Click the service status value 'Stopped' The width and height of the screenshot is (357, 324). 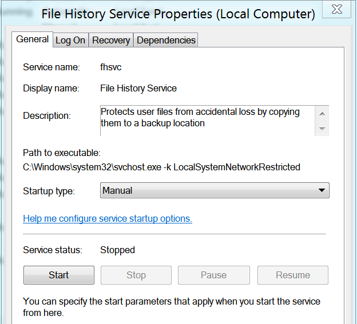point(117,250)
